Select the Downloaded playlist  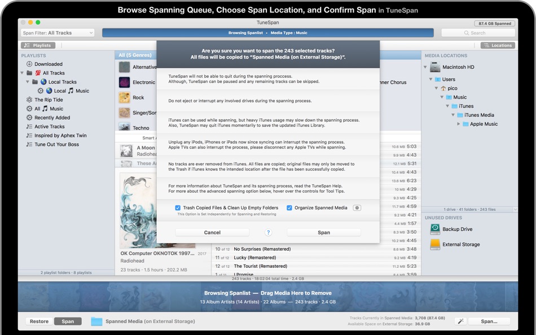[x=48, y=64]
